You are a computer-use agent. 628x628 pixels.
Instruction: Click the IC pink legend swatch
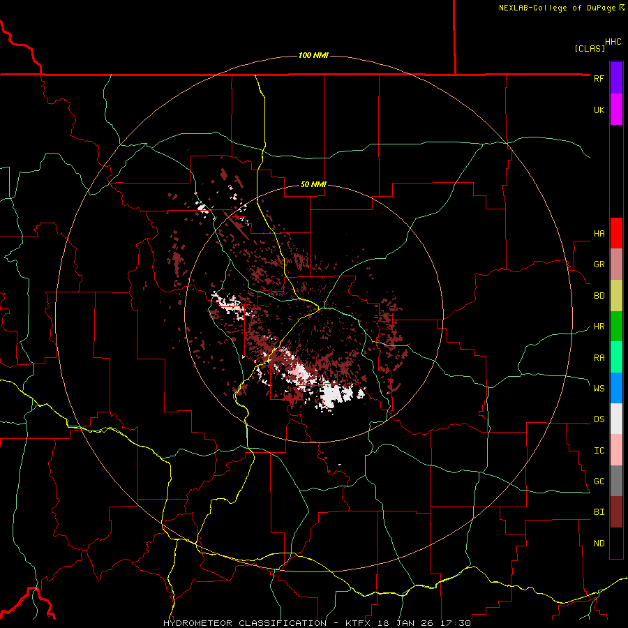pyautogui.click(x=616, y=450)
